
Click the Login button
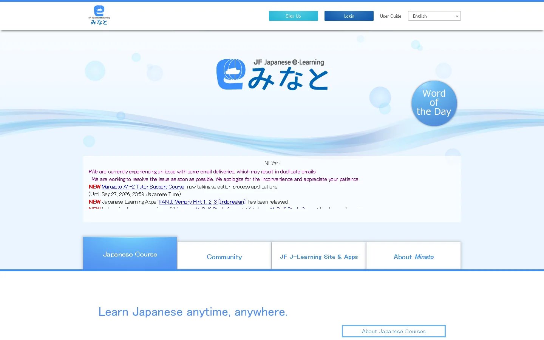coord(349,16)
